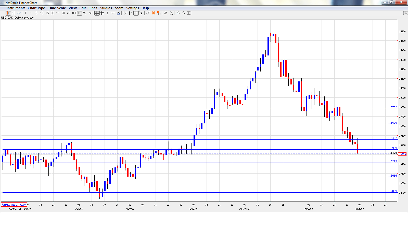Click the 1.3304 current price marker

point(402,154)
